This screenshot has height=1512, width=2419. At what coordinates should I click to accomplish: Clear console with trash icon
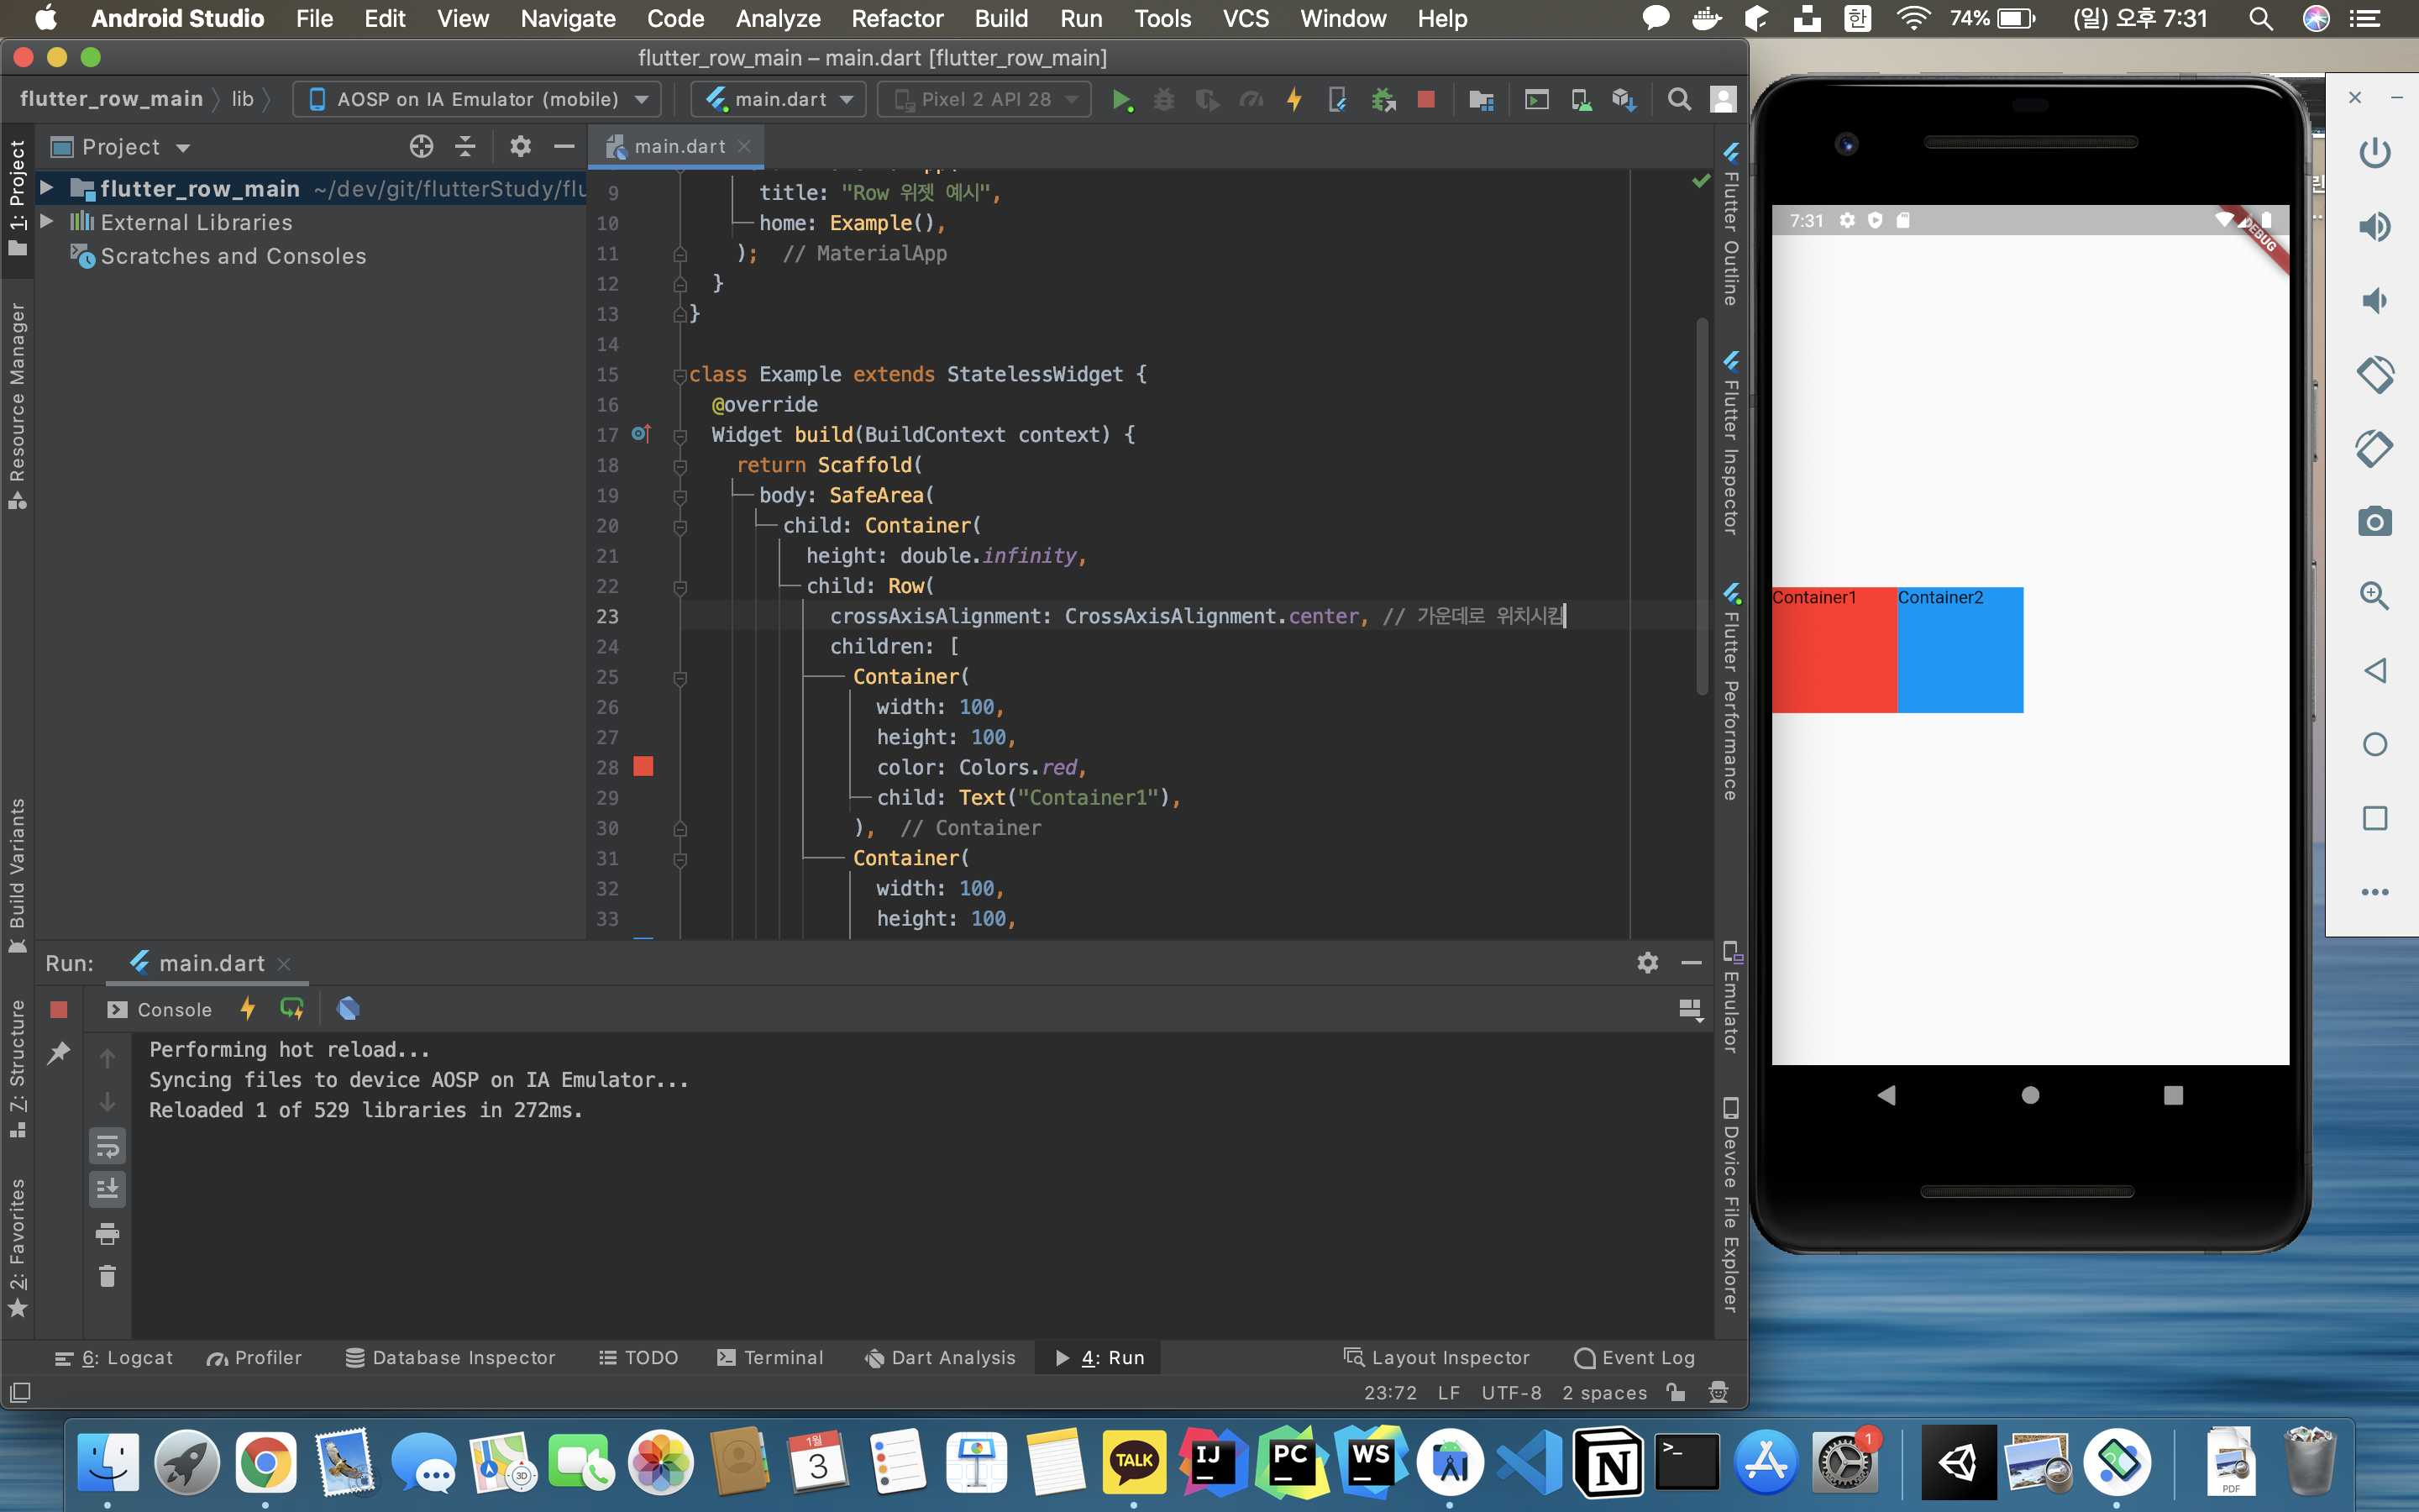click(x=108, y=1276)
